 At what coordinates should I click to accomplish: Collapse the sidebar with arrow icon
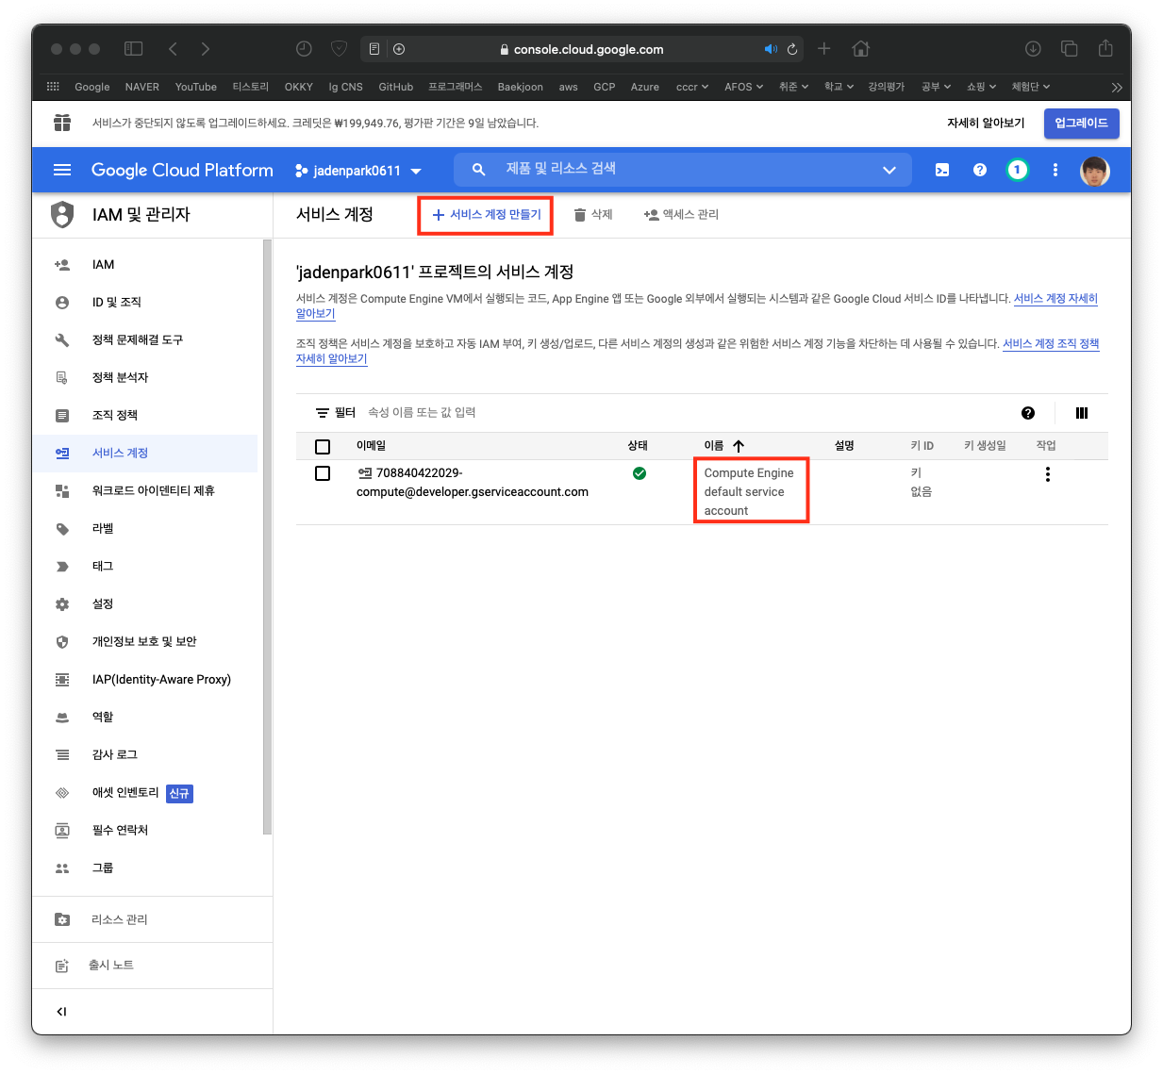coord(61,1012)
